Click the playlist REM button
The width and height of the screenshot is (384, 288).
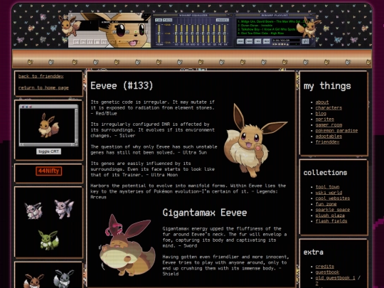[249, 41]
